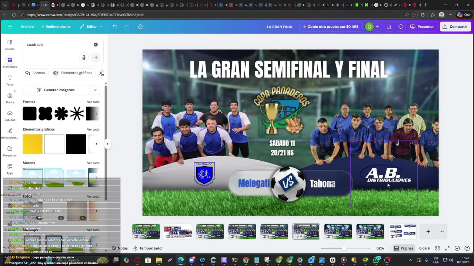Screen dimensions: 474x266
Task: Go to page 2 thumbnail
Action: click(x=178, y=232)
